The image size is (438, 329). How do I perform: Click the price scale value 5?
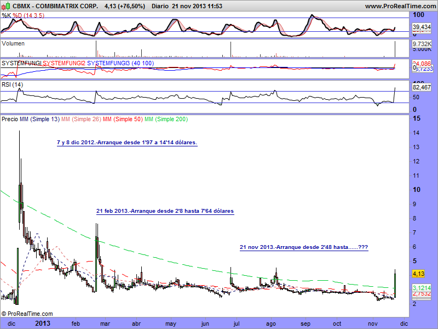pyautogui.click(x=414, y=261)
